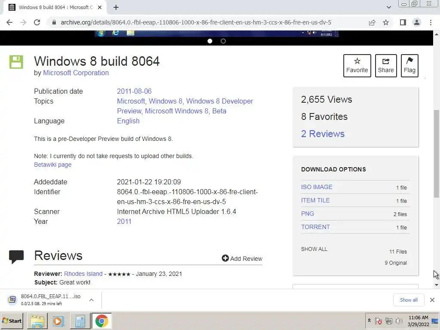Open the English language link
Screen dimensions: 440x330
(128, 121)
